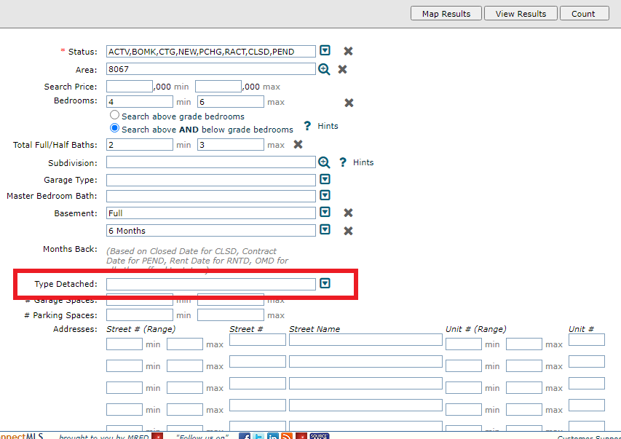Clear Total Full/Half Baths with the X
Viewport: 621px width, 439px height.
(298, 144)
